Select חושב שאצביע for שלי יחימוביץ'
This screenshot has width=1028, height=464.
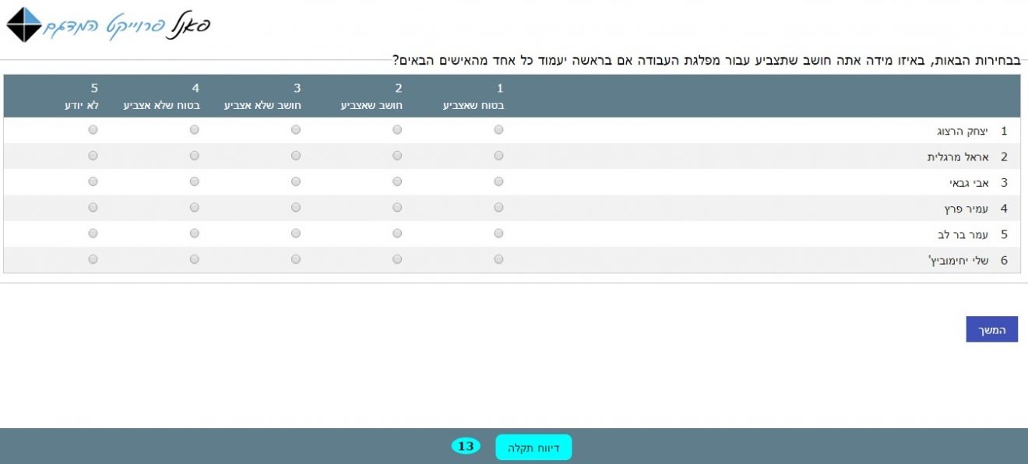click(x=397, y=259)
